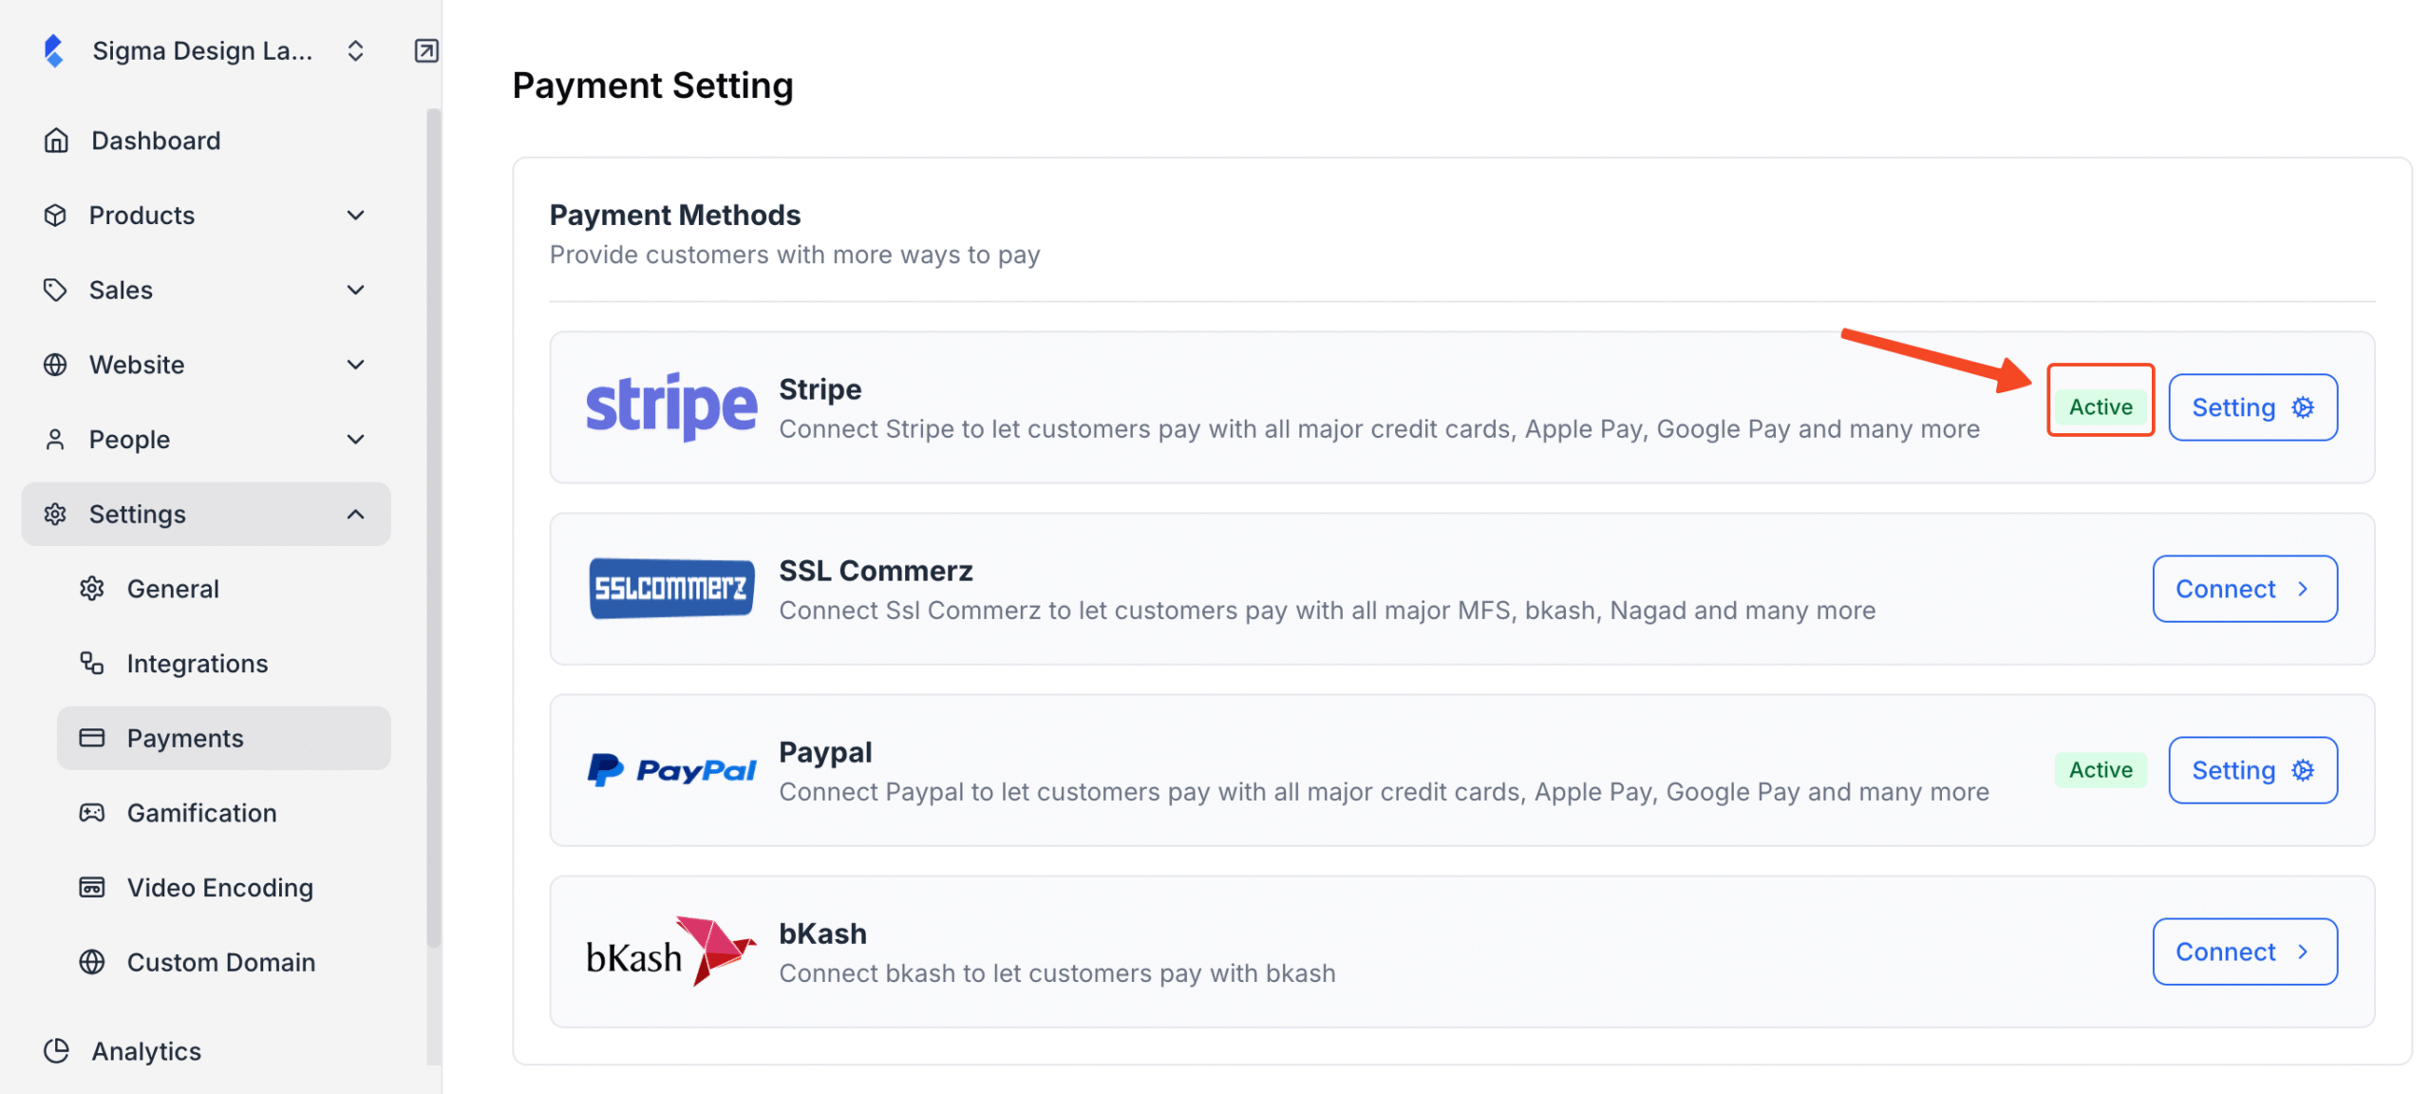Click the bKash logo

point(667,953)
